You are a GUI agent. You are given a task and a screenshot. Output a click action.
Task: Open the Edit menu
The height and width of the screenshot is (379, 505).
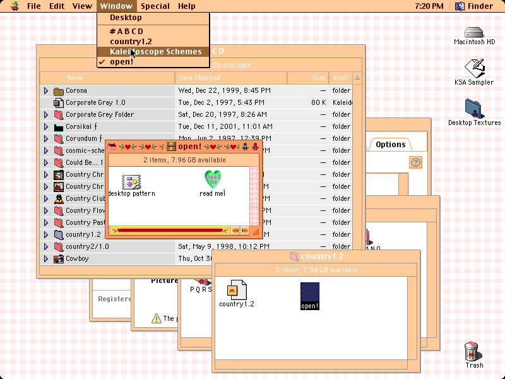pyautogui.click(x=57, y=6)
